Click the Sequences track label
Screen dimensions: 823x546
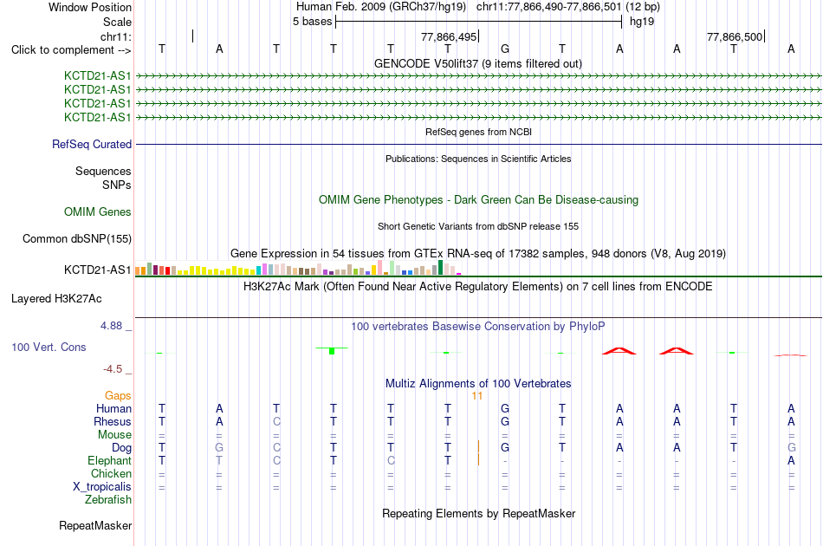(103, 171)
